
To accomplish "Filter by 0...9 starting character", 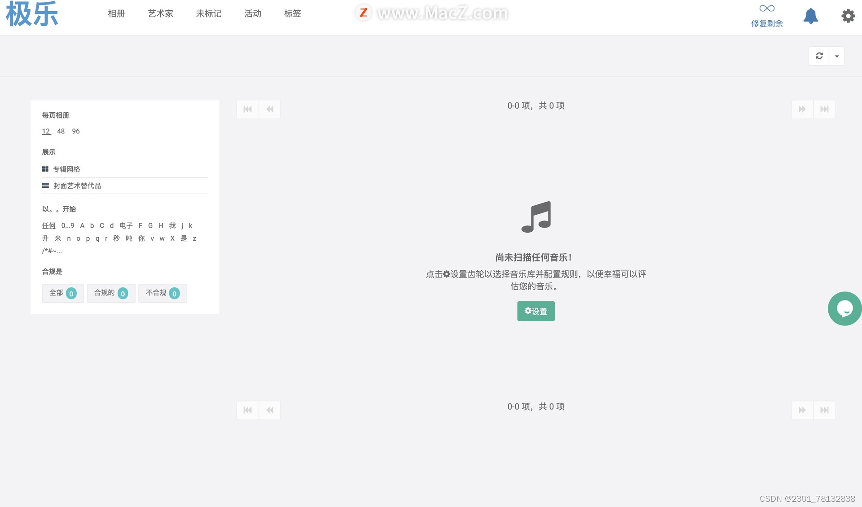I will [x=68, y=225].
